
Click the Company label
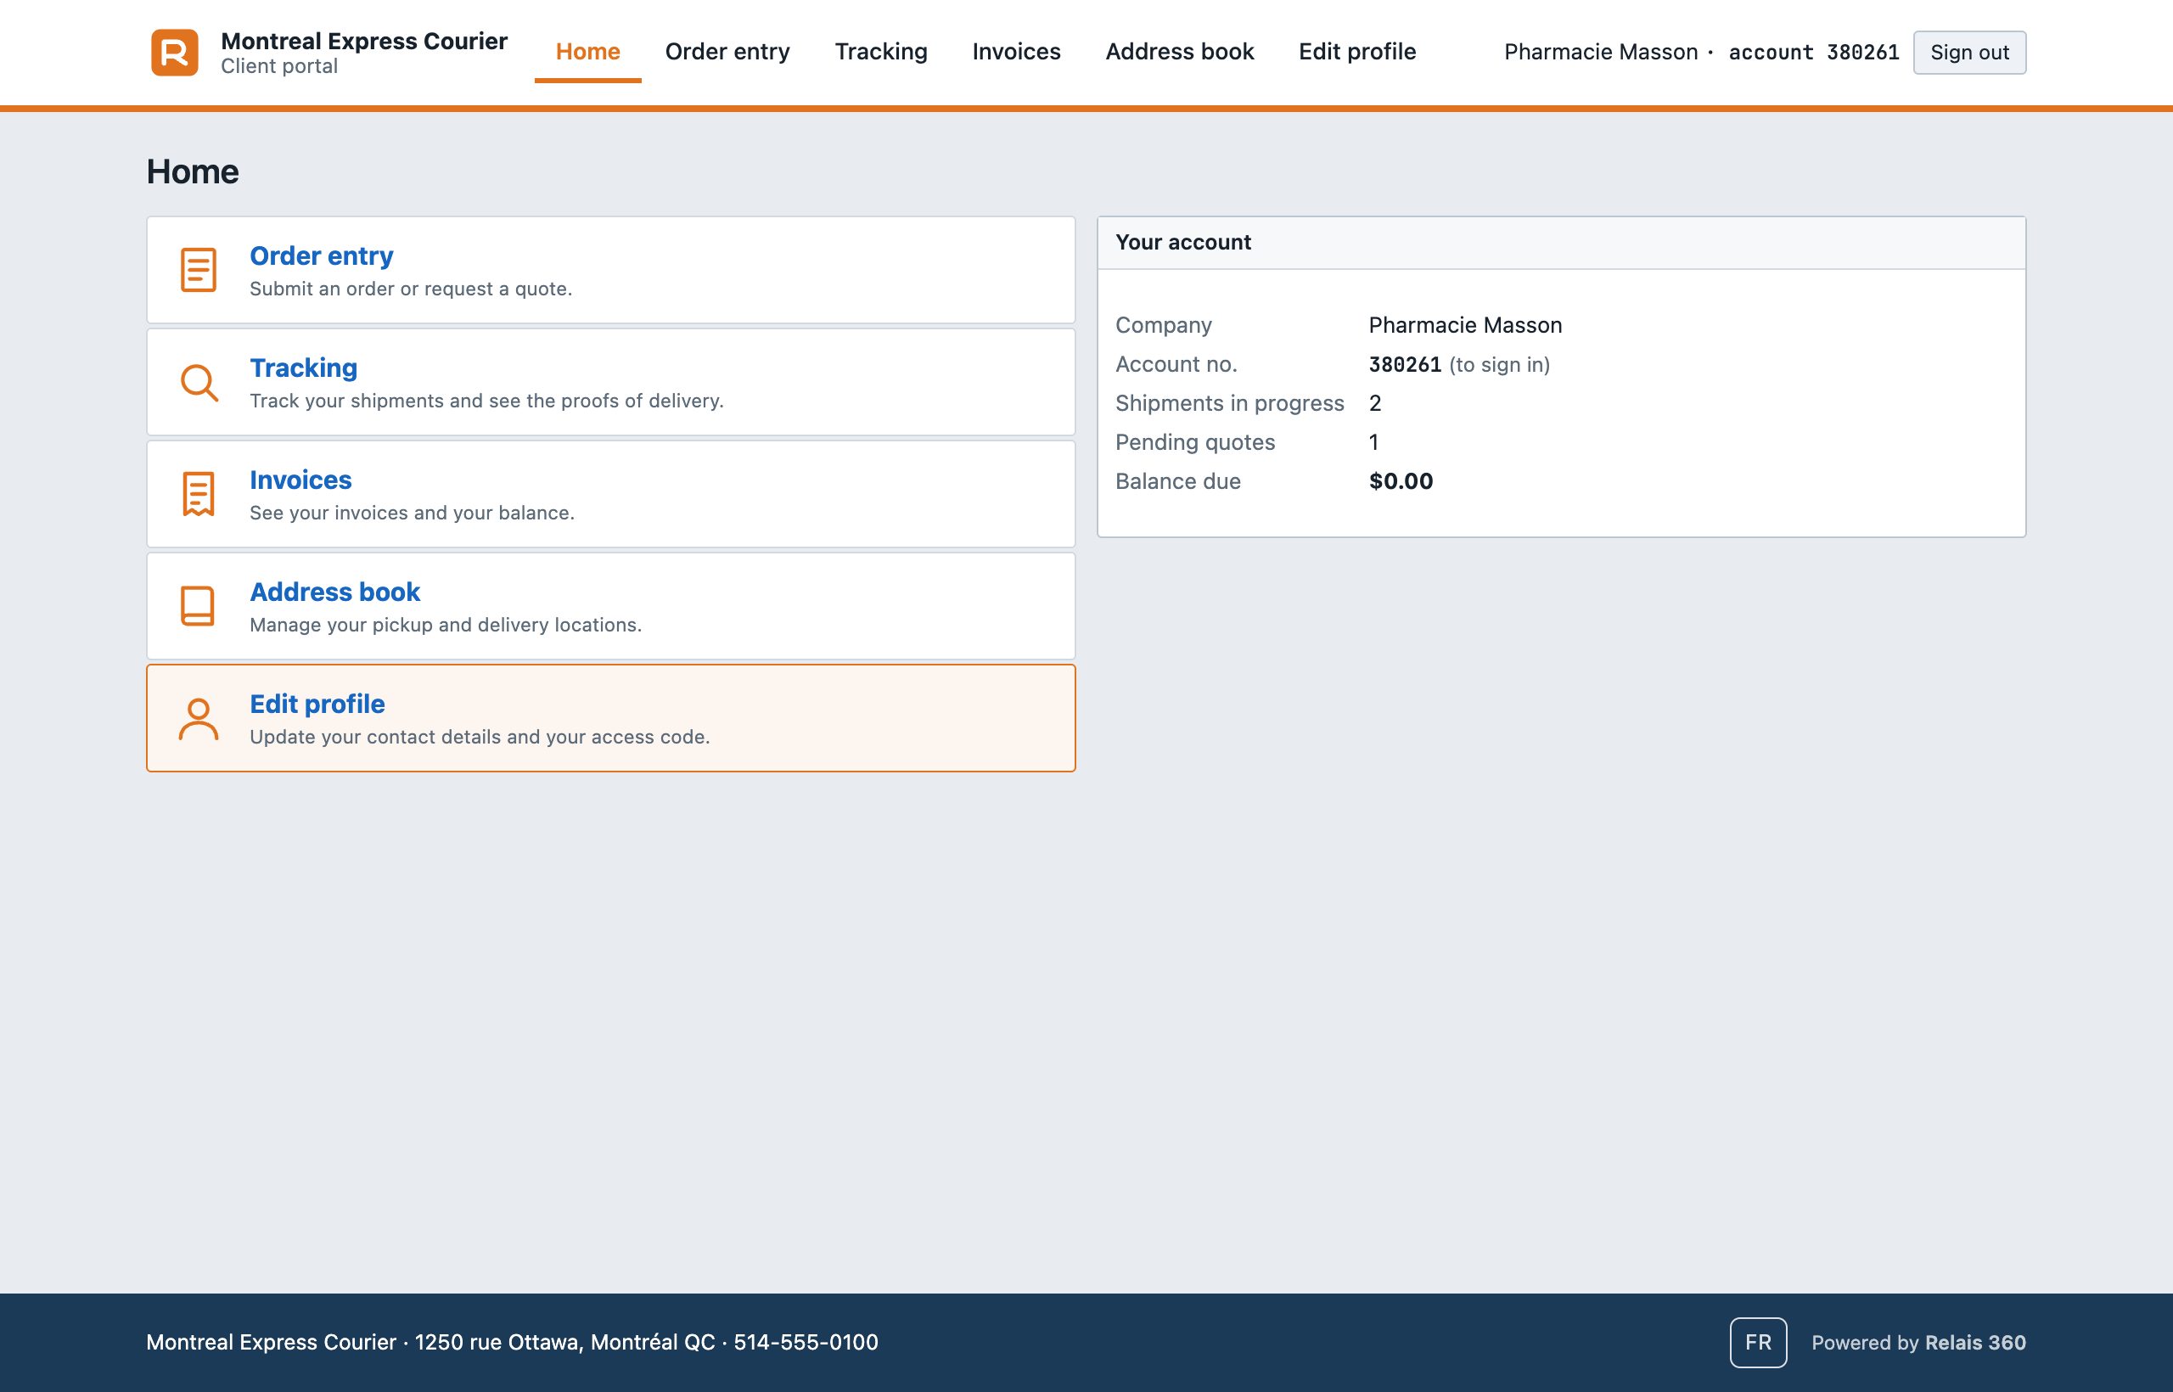(1164, 324)
